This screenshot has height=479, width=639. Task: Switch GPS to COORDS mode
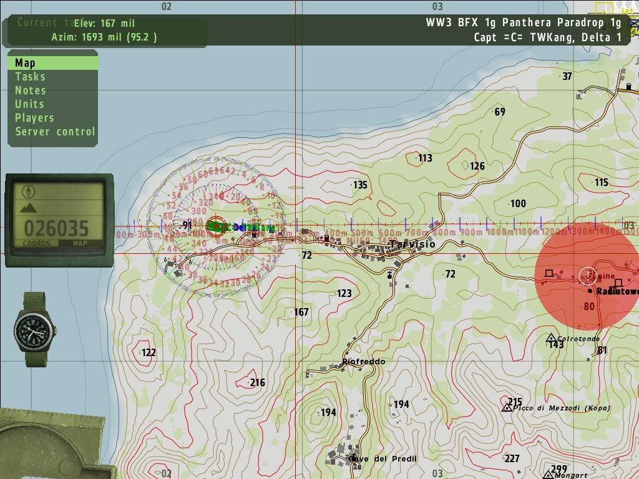(36, 243)
